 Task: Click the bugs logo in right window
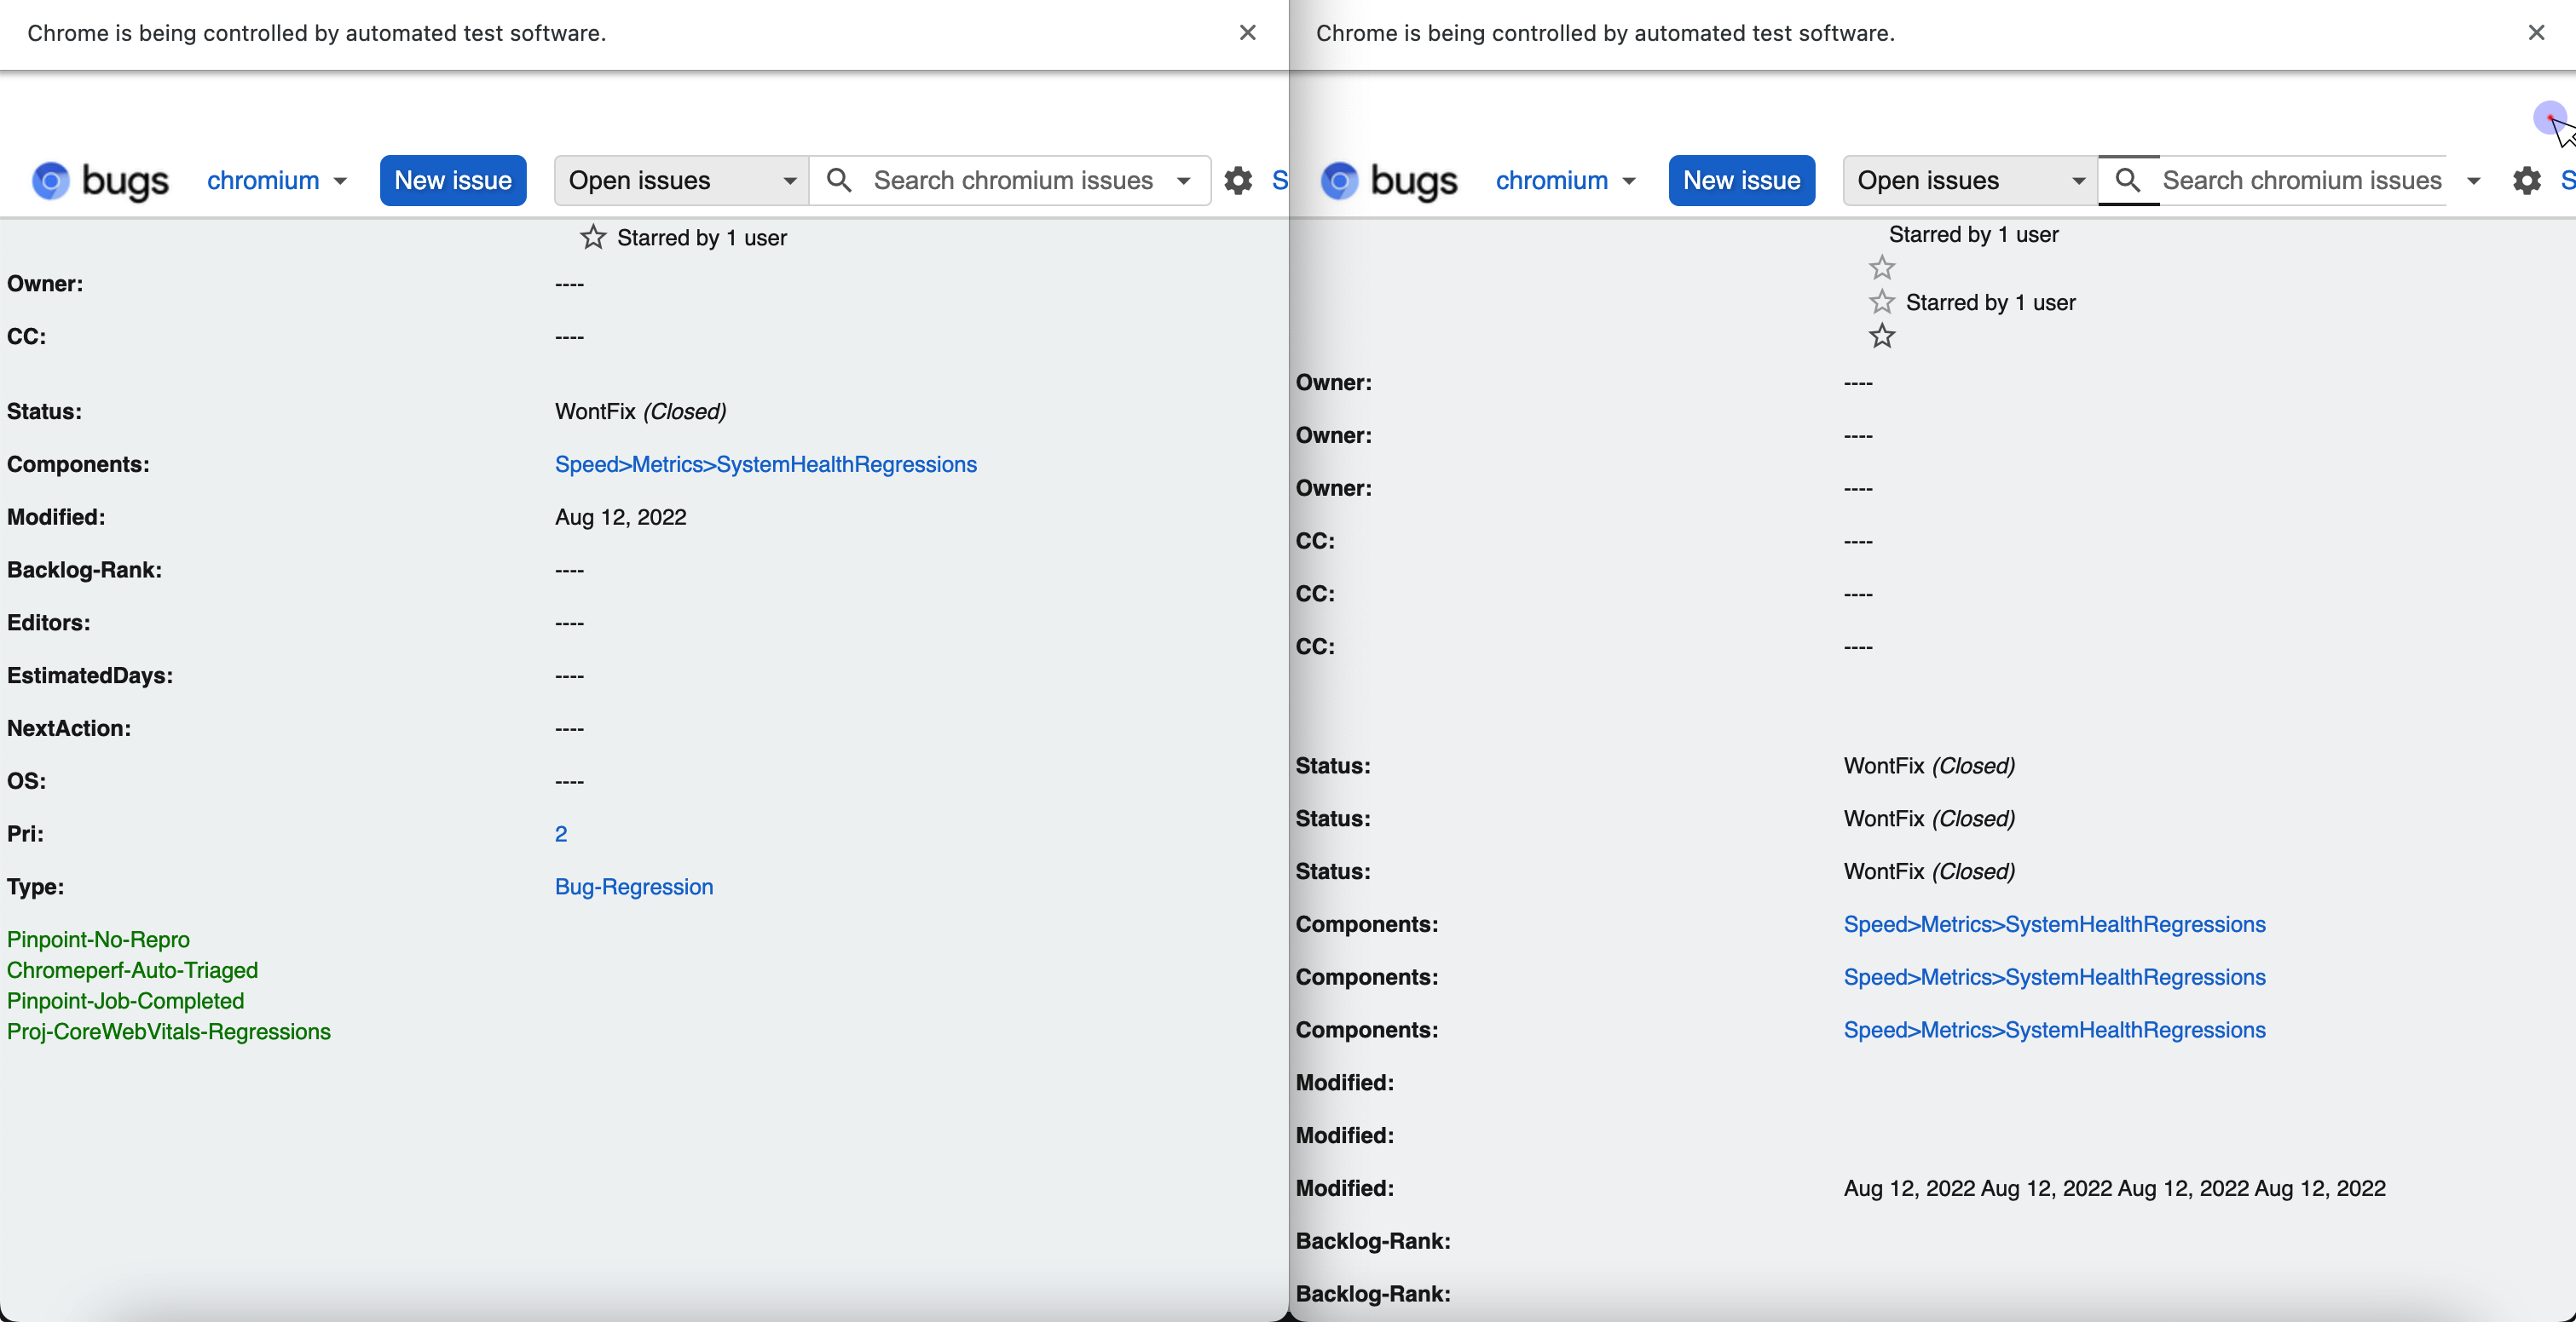(x=1389, y=181)
